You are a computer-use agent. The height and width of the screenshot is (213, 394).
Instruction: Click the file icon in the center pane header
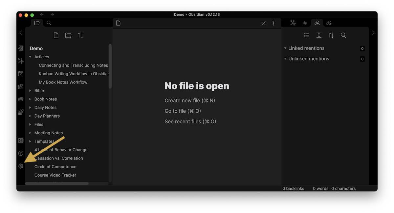click(x=118, y=23)
